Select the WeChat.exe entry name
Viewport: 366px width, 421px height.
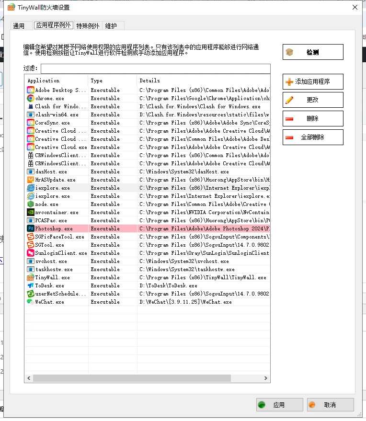coord(50,302)
